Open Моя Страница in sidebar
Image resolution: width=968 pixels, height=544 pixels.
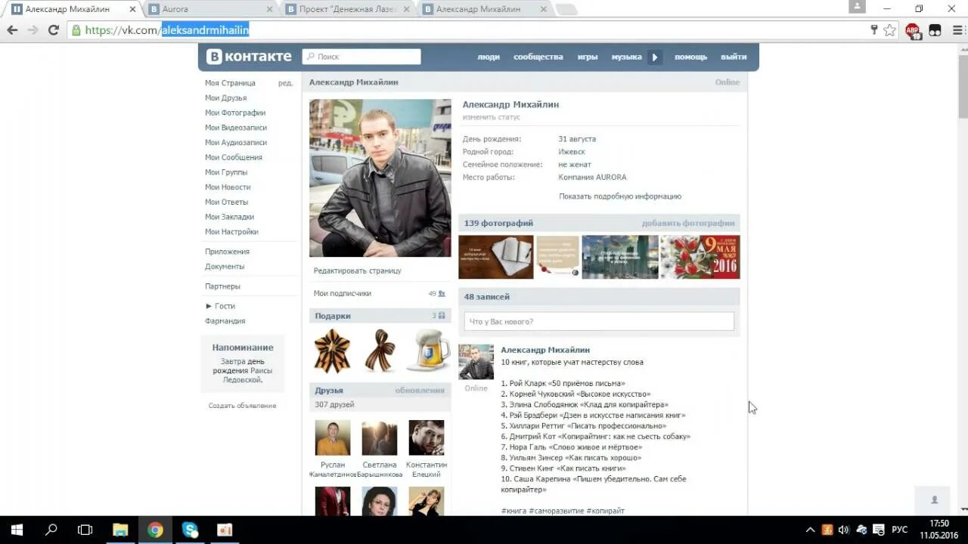tap(230, 83)
